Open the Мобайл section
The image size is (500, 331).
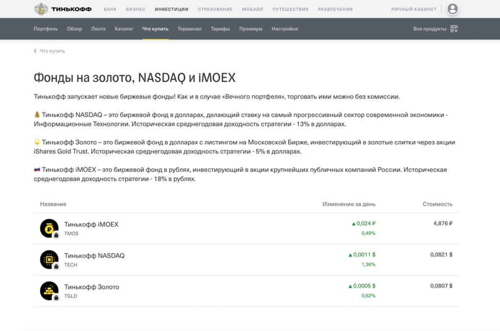252,9
